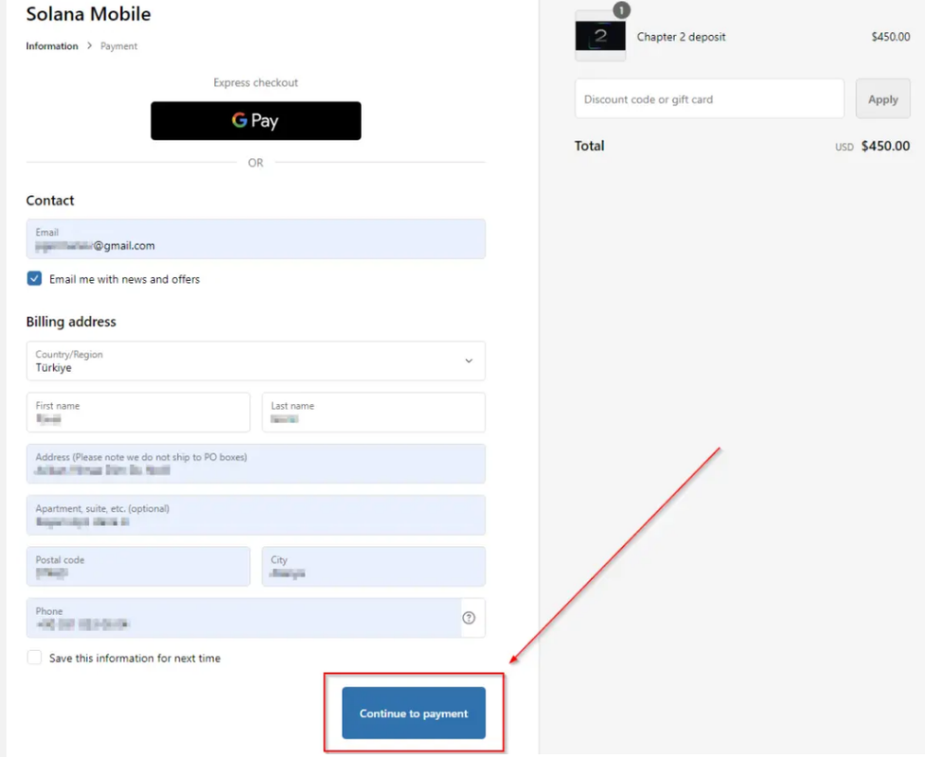Enable Save this information for next time
This screenshot has height=757, width=925.
[x=34, y=658]
